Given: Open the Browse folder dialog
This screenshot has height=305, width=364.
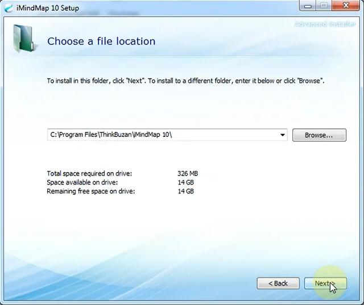Looking at the screenshot, I should click(x=319, y=135).
